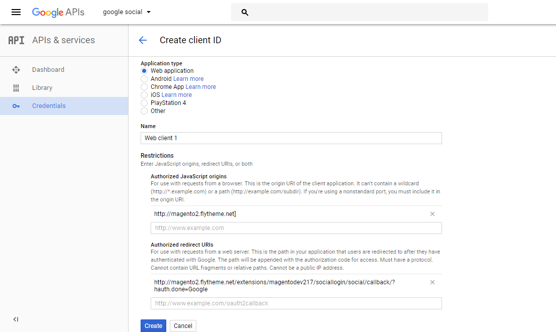The width and height of the screenshot is (556, 332).
Task: Click the search magnifier icon
Action: (x=245, y=13)
